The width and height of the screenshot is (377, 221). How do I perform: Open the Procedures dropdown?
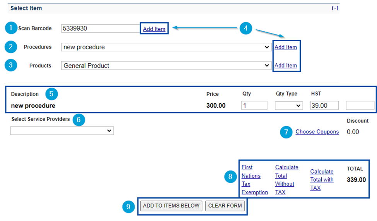coord(166,47)
